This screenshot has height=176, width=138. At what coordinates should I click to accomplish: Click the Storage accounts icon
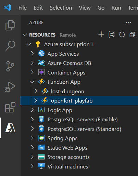41,157
